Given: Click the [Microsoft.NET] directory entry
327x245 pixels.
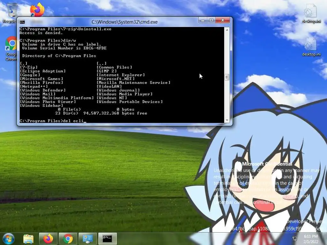Looking at the screenshot, I should 116,79.
